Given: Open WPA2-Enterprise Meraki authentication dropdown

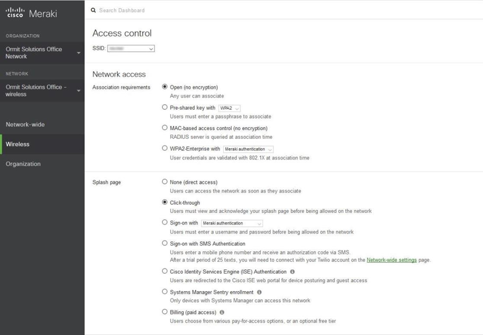Looking at the screenshot, I should coord(248,149).
